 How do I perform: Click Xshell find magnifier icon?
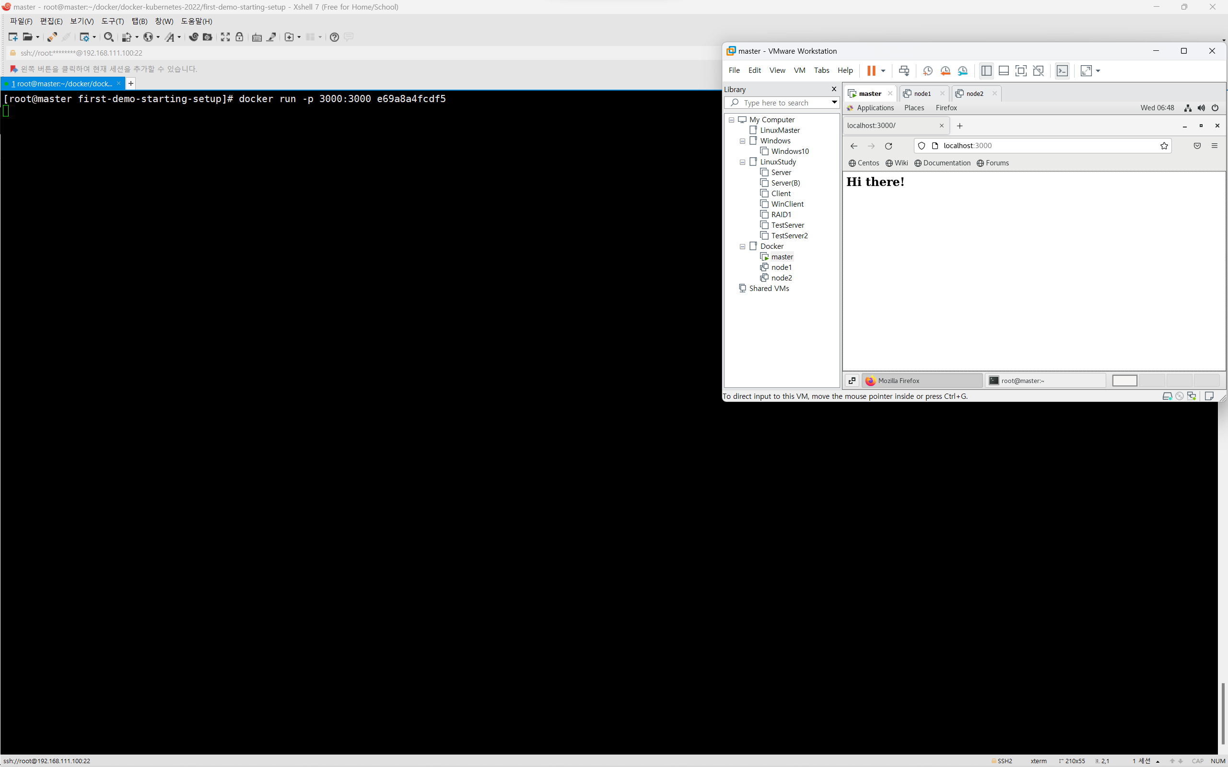coord(108,36)
